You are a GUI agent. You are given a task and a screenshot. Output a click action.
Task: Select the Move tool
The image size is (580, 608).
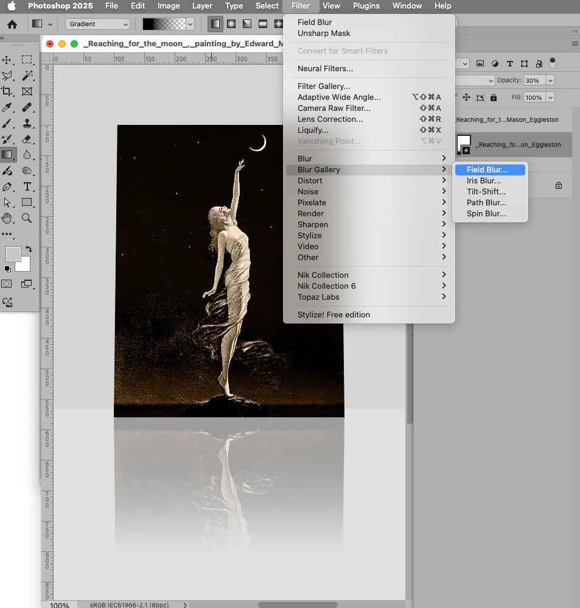7,60
